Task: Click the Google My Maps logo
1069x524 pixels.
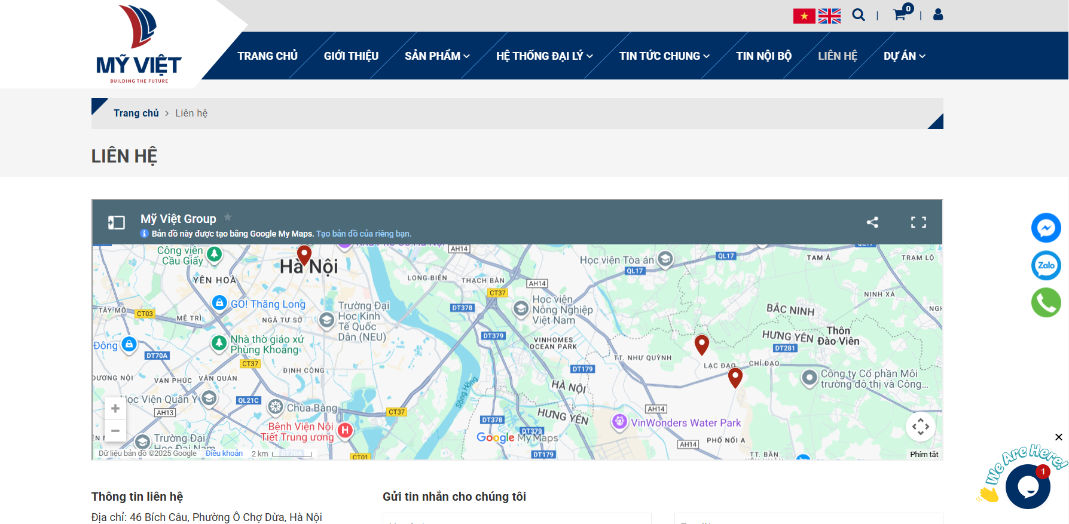Action: [x=517, y=437]
